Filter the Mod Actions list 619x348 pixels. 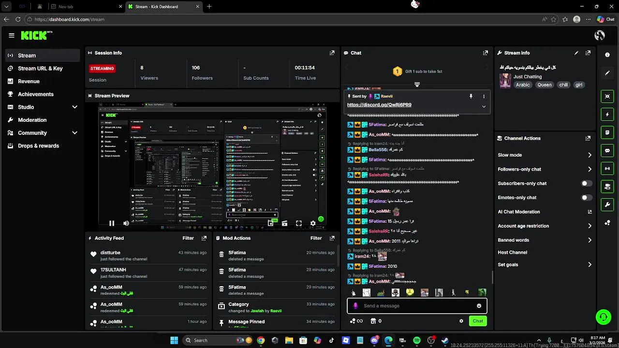coord(316,238)
